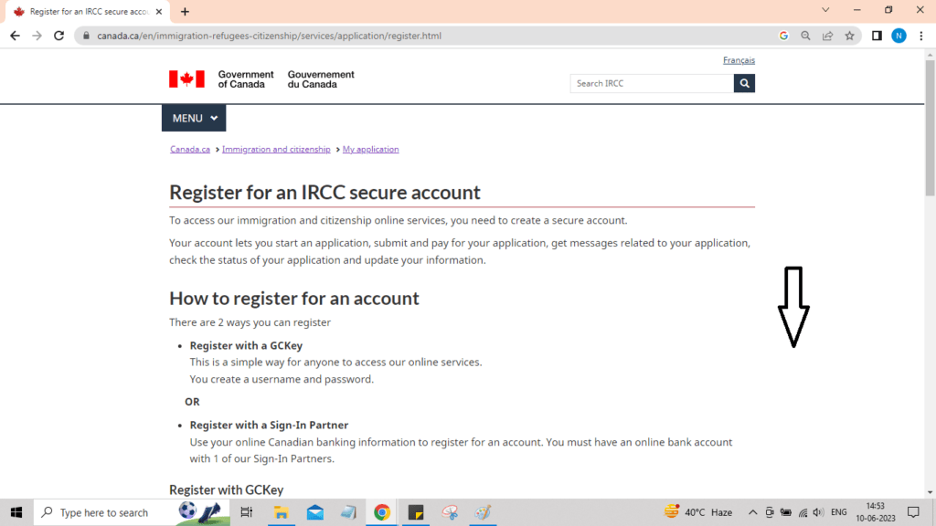Viewport: 936px width, 526px height.
Task: Go back using the browser back arrow
Action: coord(15,36)
